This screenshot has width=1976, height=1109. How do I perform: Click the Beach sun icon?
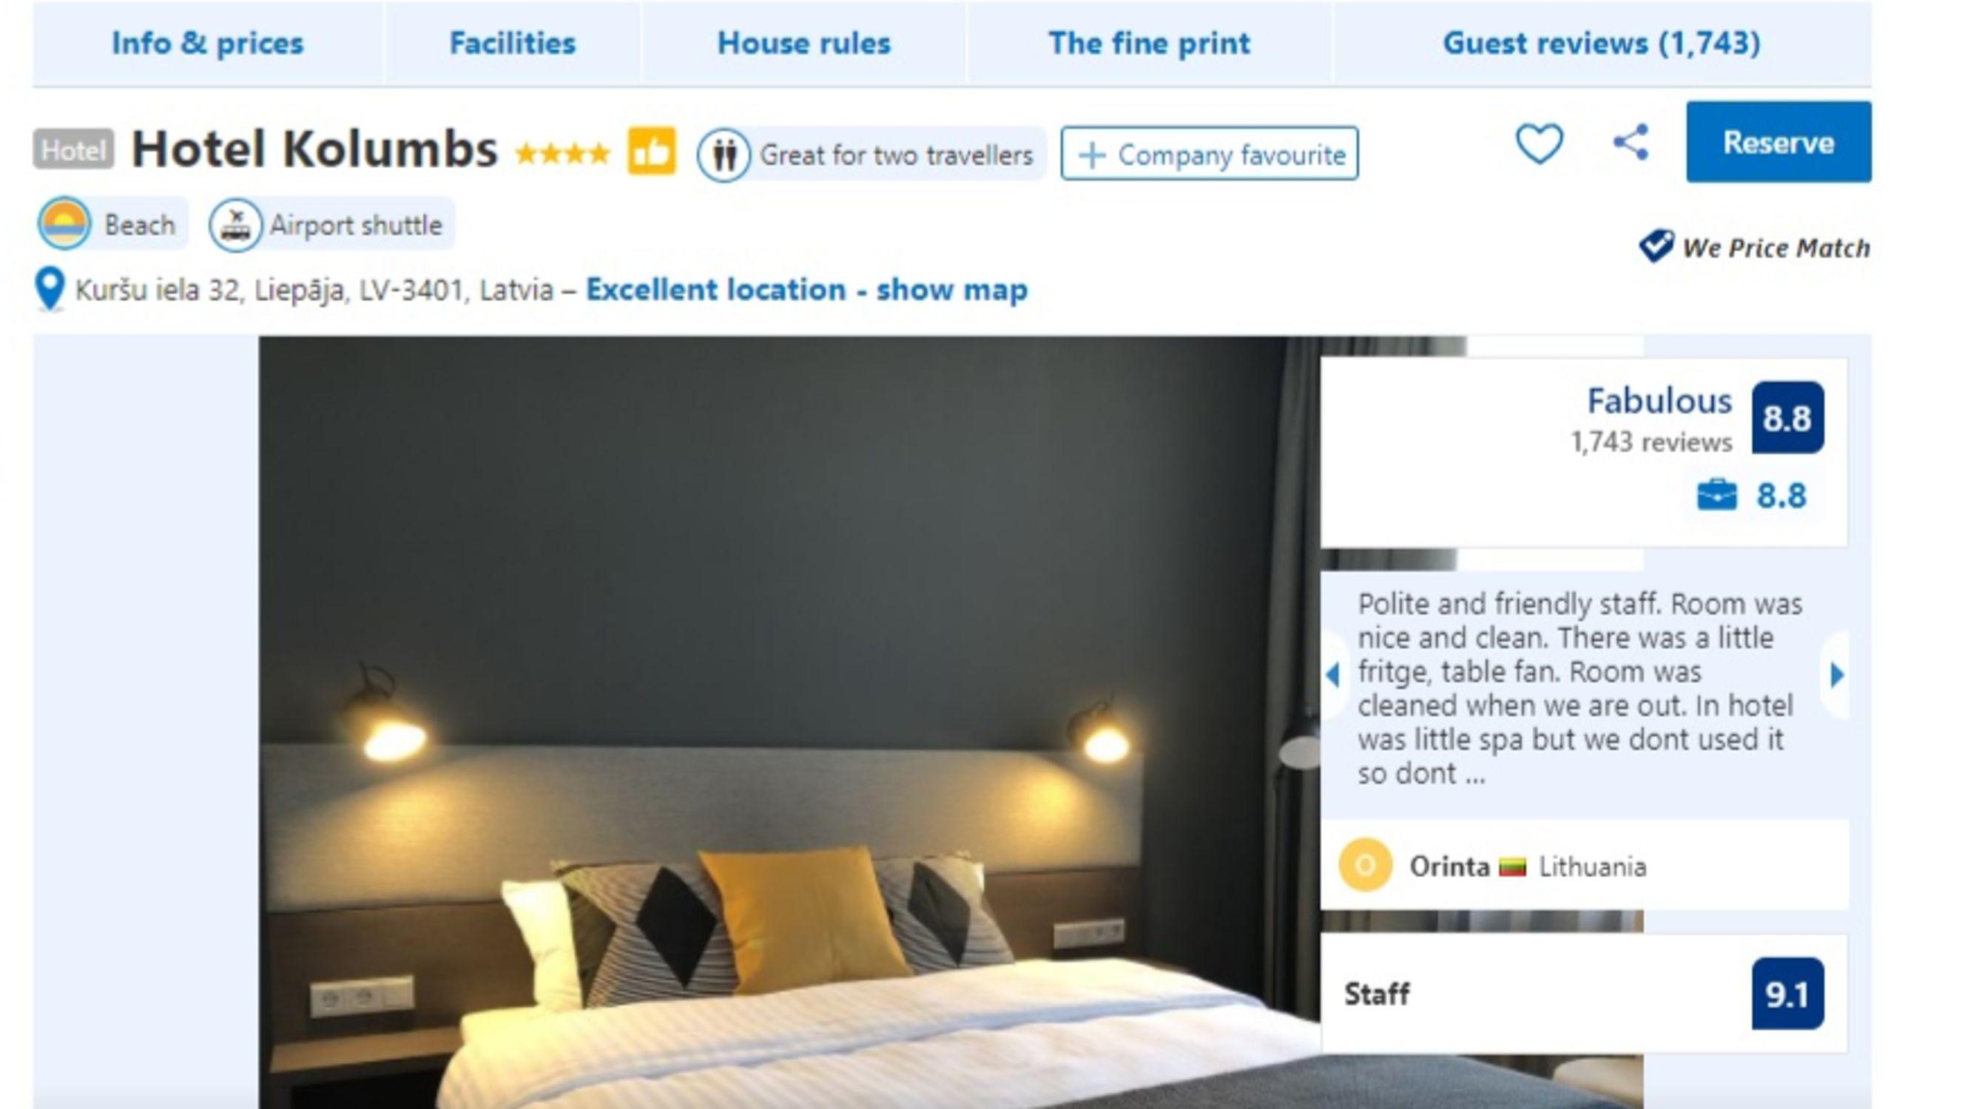point(64,224)
